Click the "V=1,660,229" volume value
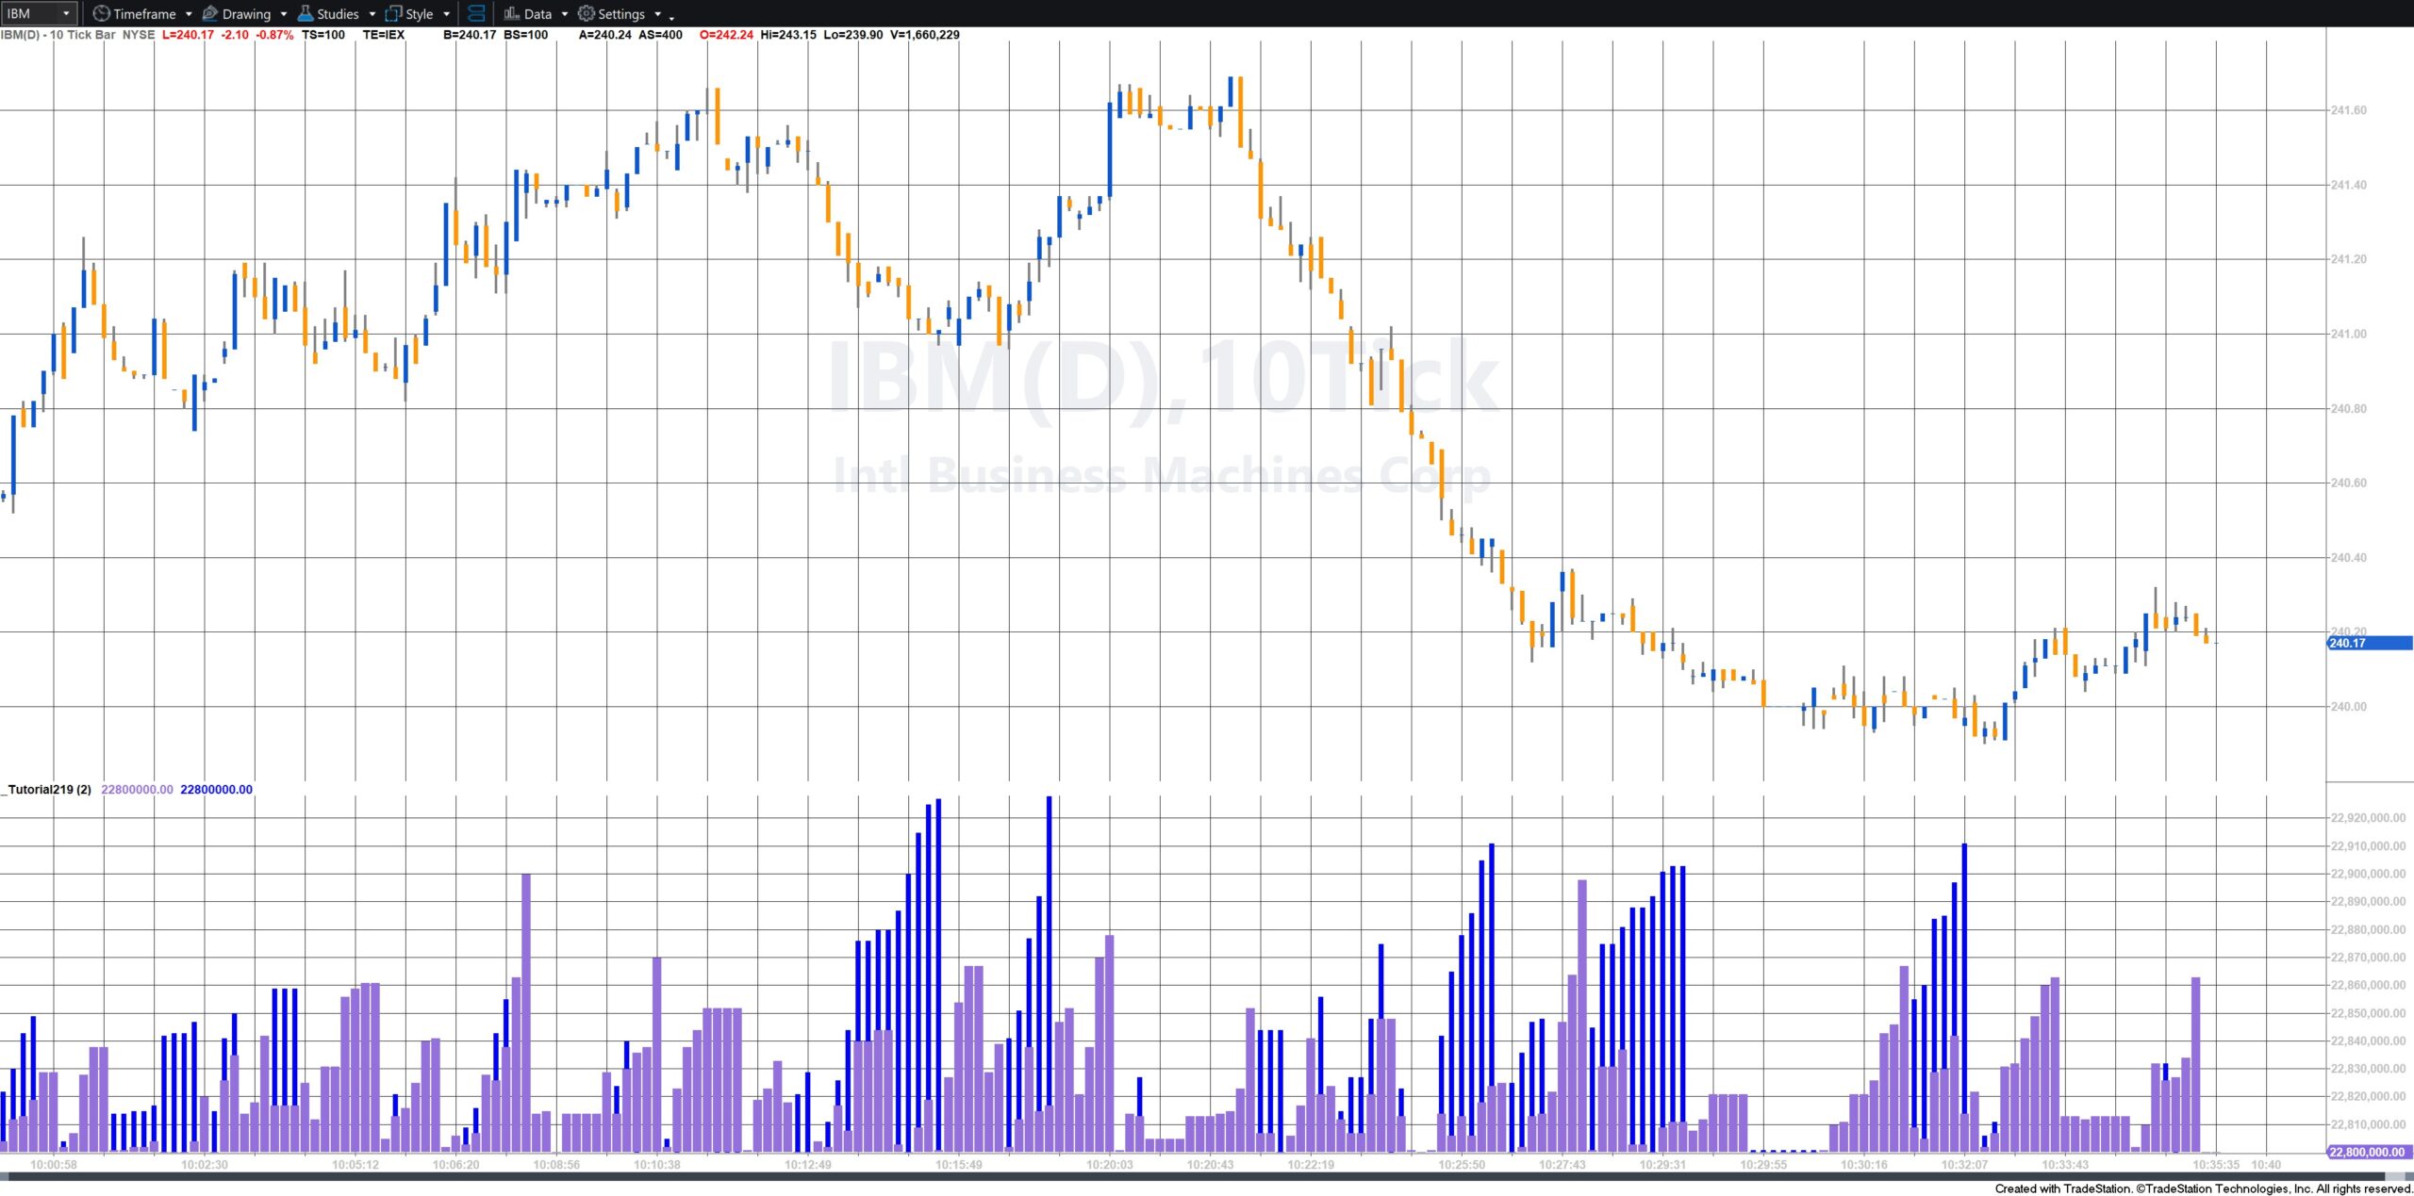This screenshot has height=1196, width=2414. coord(925,35)
